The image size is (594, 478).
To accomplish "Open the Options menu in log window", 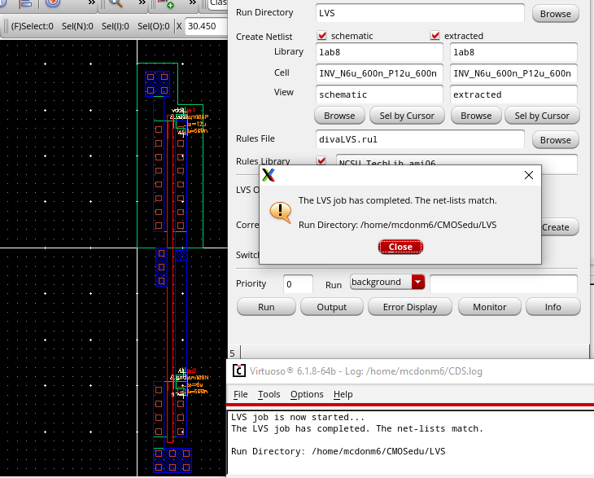I will [307, 394].
